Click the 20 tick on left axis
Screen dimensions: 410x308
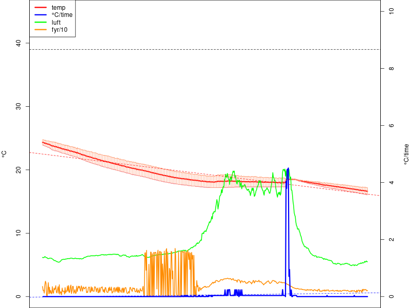coord(18,170)
